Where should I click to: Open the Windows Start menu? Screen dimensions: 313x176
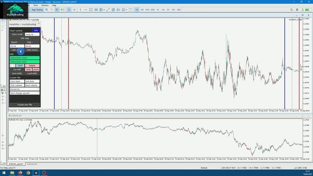point(4,173)
